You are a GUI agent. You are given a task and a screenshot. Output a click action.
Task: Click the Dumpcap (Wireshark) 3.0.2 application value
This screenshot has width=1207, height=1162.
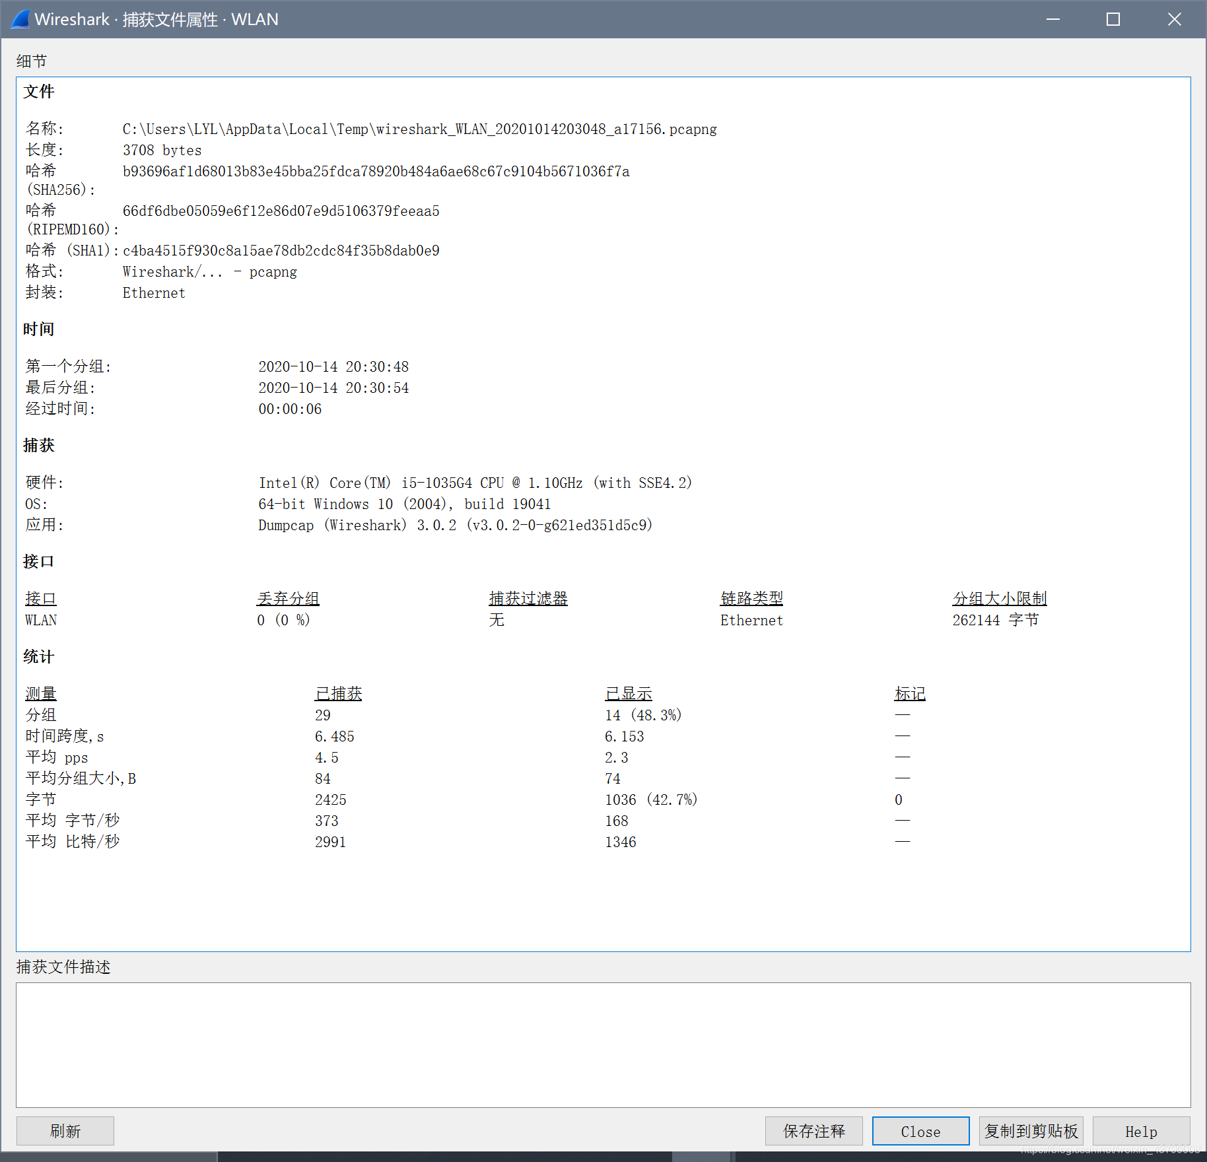tap(455, 525)
